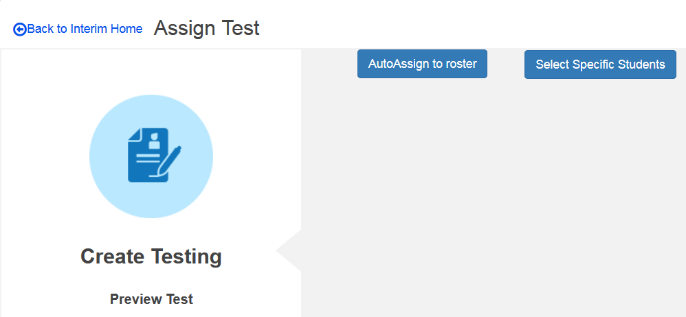Viewport: 686px width, 317px height.
Task: Click white space between Create Testing and Preview Test
Action: coord(151,279)
